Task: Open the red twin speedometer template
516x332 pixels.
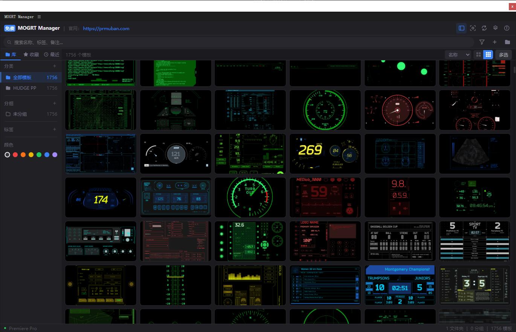Action: (x=400, y=110)
